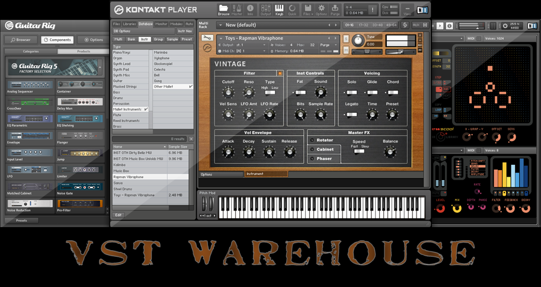
Task: Select Pro-Filter component in Guitar Rig
Action: (80, 205)
